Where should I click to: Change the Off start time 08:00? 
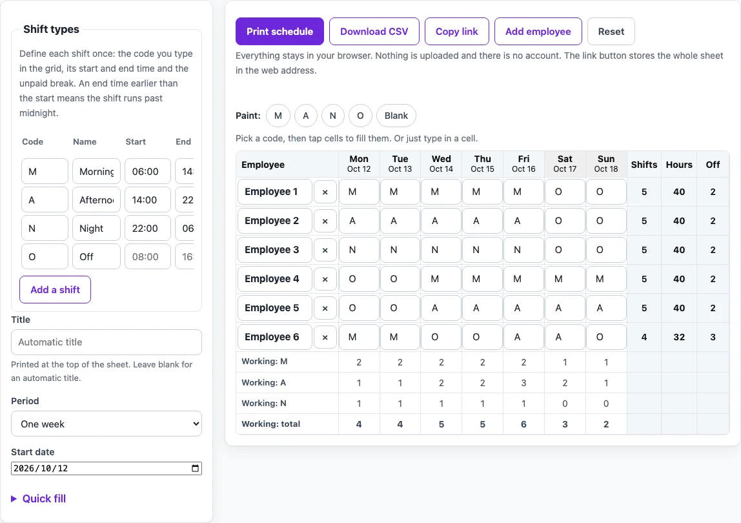[x=147, y=256]
